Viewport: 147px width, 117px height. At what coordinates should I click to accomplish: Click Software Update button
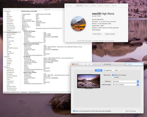pos(110,34)
